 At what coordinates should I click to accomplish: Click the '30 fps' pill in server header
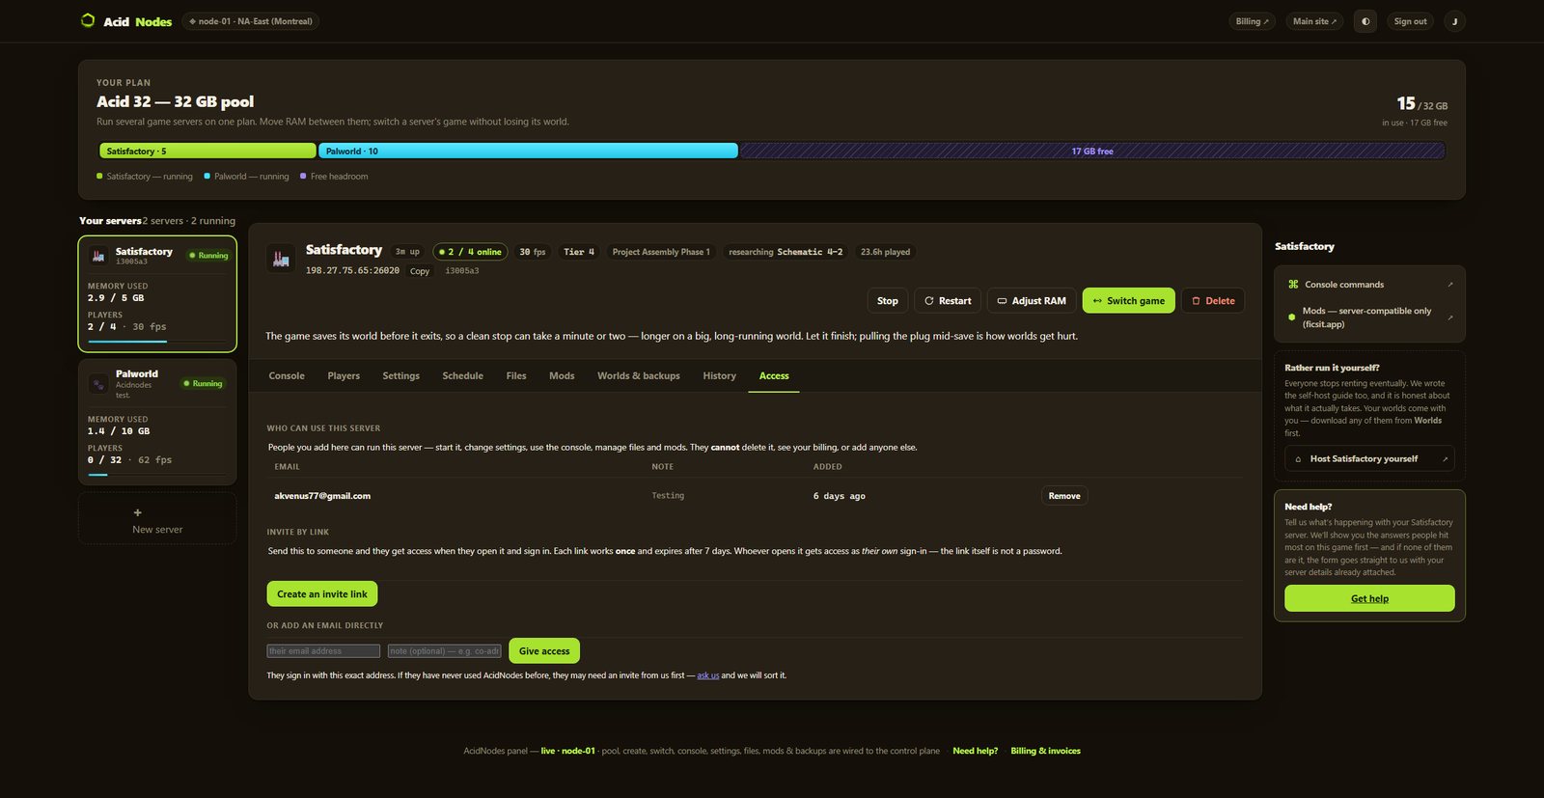[532, 252]
